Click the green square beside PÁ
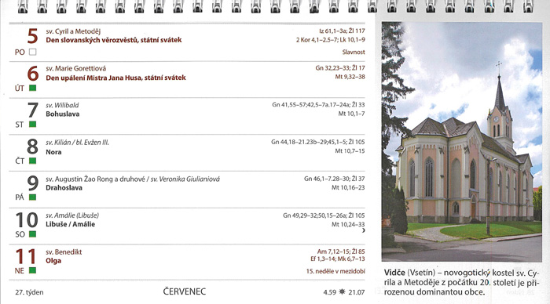 [33, 197]
